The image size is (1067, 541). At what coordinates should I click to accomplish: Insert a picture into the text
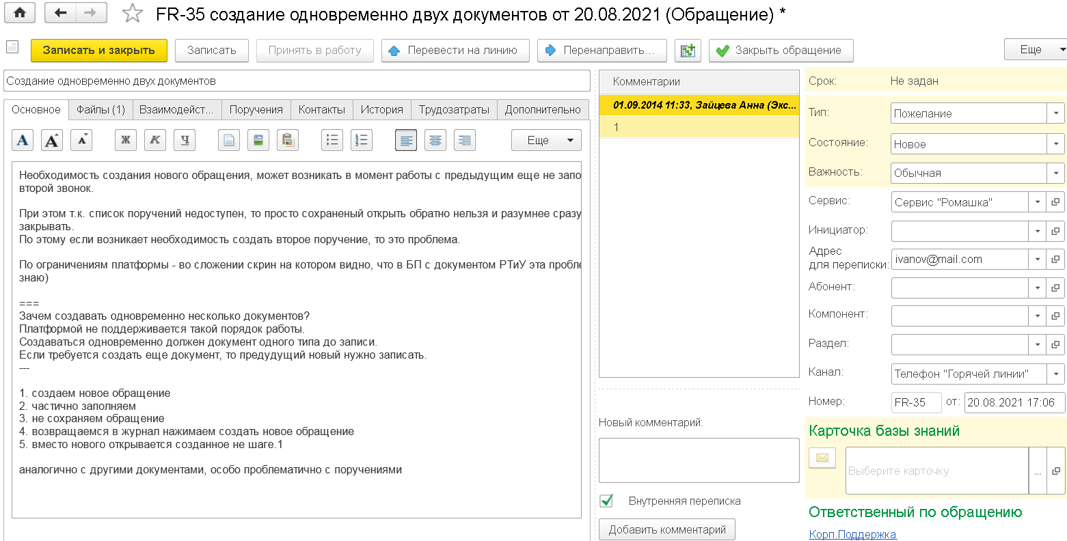pyautogui.click(x=258, y=140)
